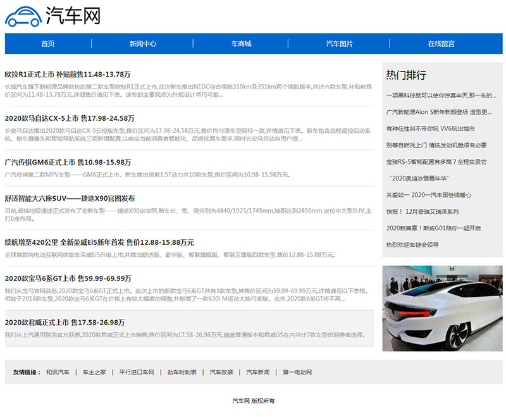Go to 新闻中心 in the nav bar
Viewport: 506px width, 417px height.
(143, 44)
